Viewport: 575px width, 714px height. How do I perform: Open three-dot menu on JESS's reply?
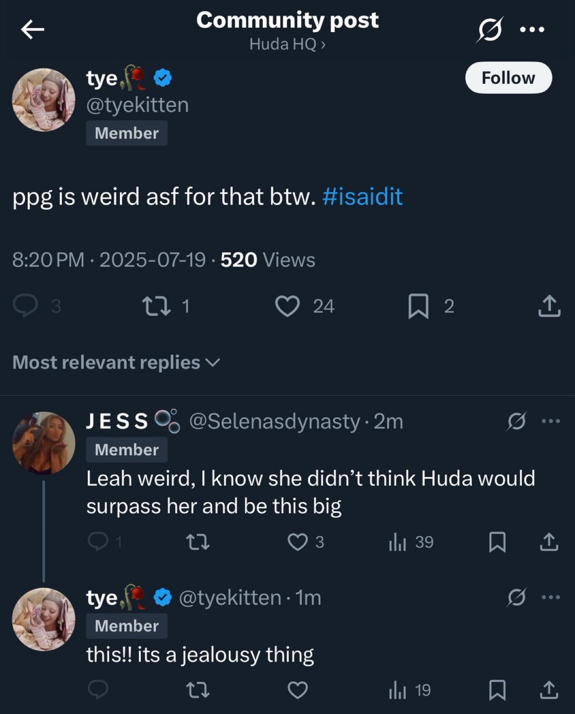[x=551, y=421]
